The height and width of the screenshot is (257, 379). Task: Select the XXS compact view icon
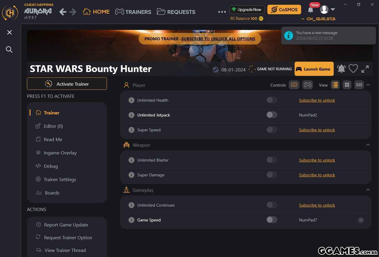(359, 85)
